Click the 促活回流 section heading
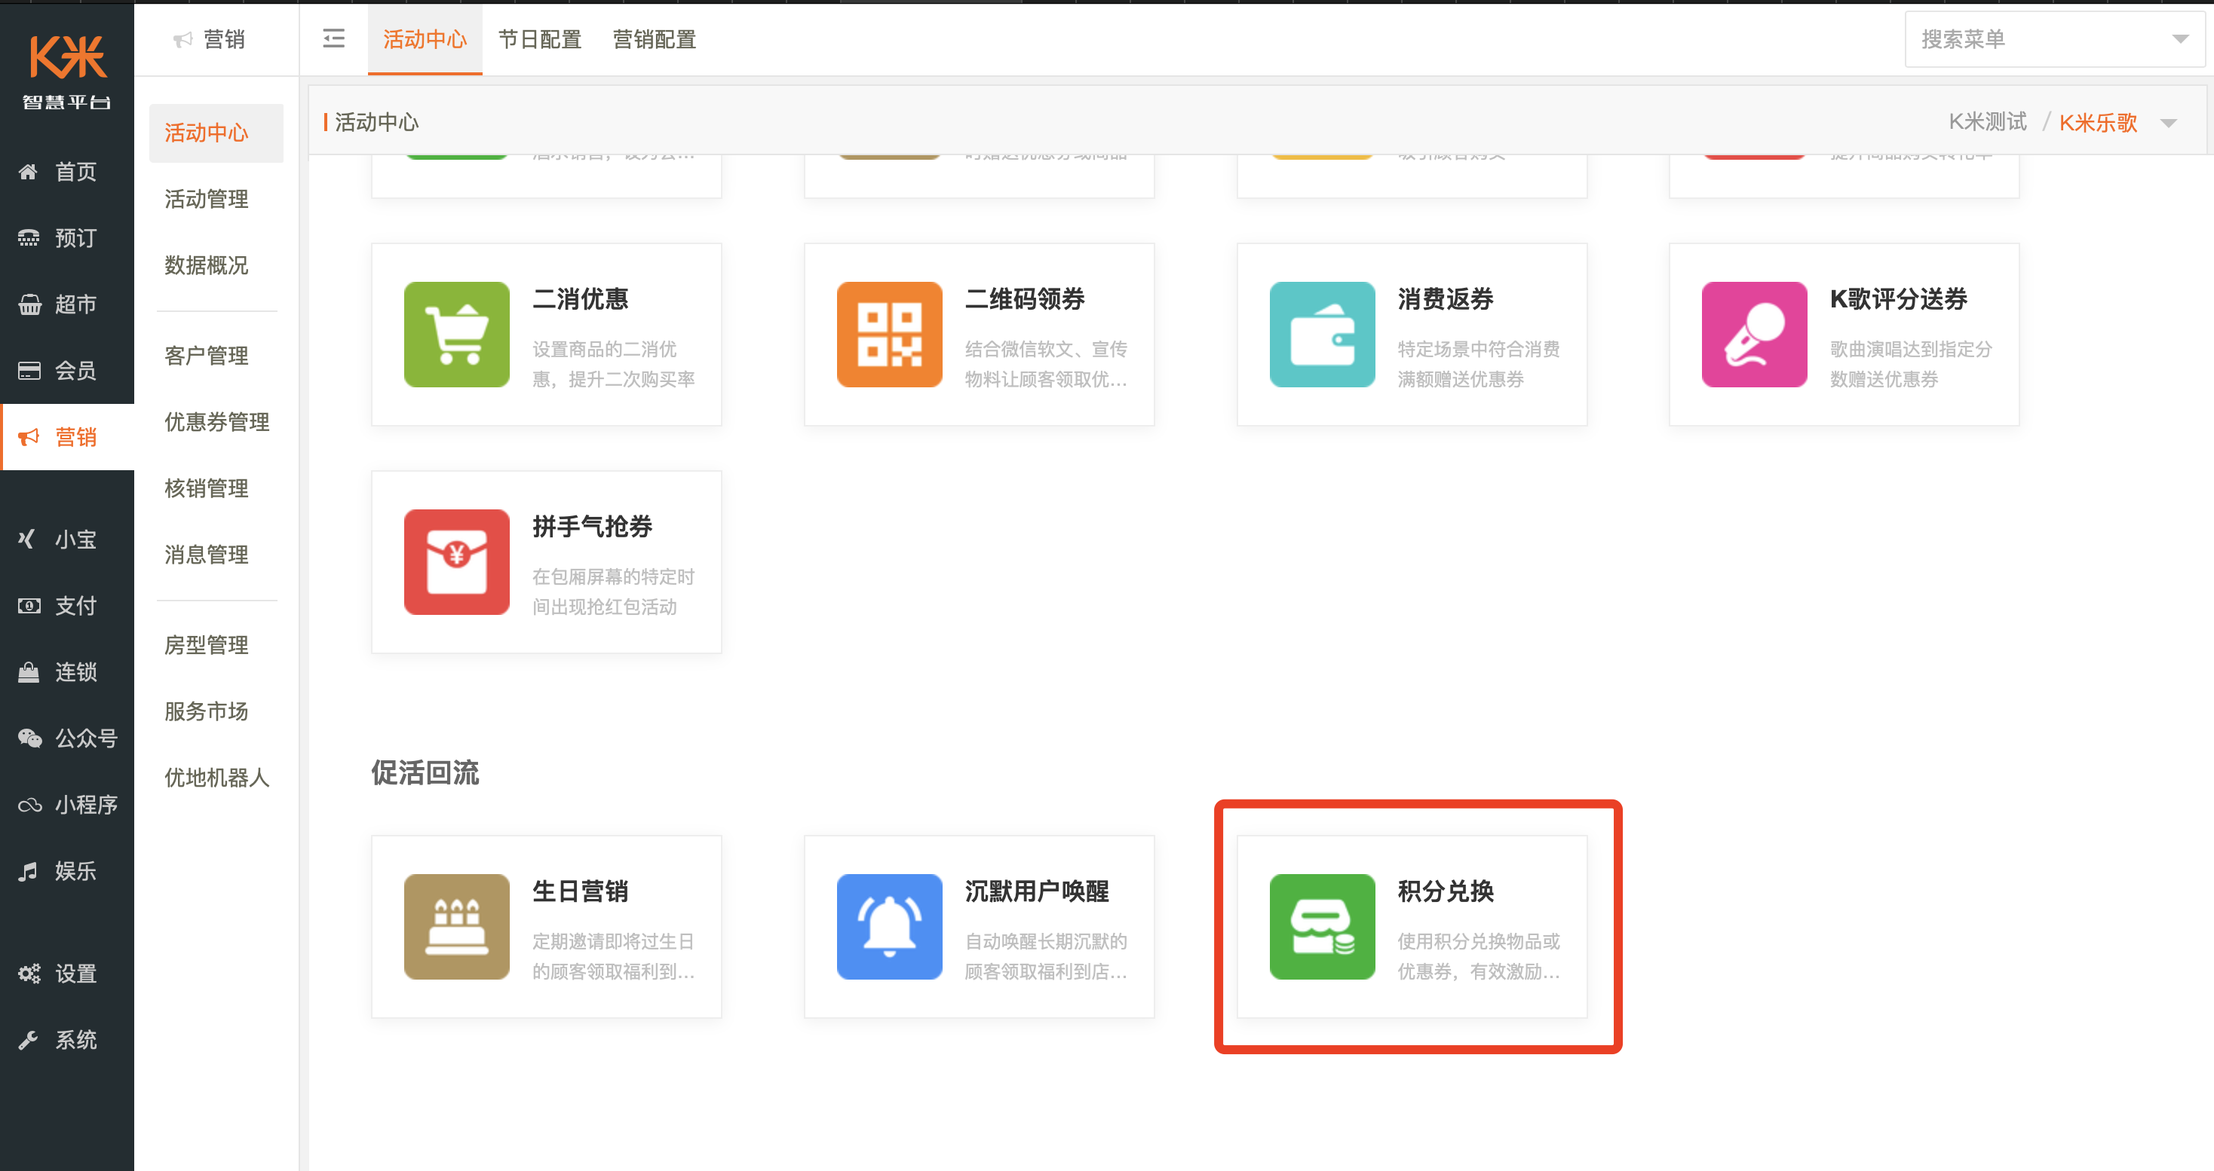 [x=425, y=772]
